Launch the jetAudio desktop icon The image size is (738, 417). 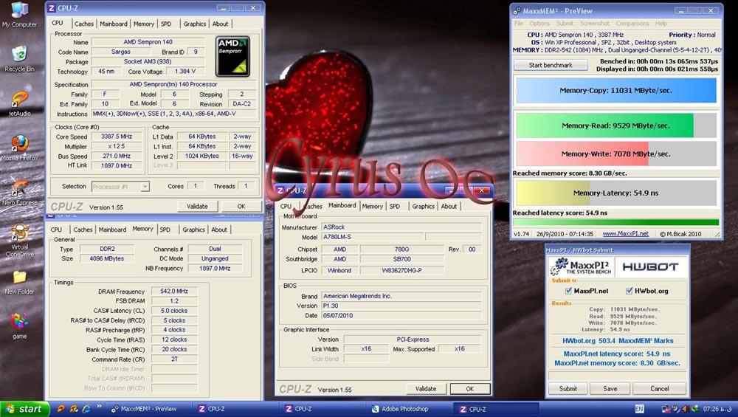click(19, 103)
